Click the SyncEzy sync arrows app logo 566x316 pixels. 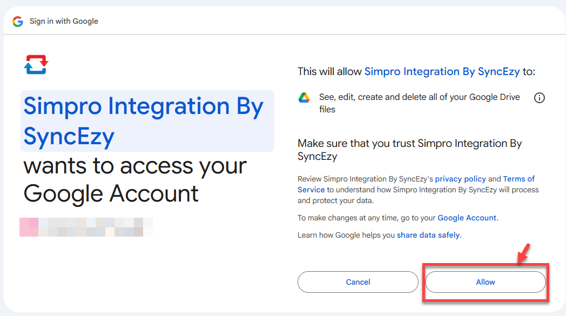[36, 64]
